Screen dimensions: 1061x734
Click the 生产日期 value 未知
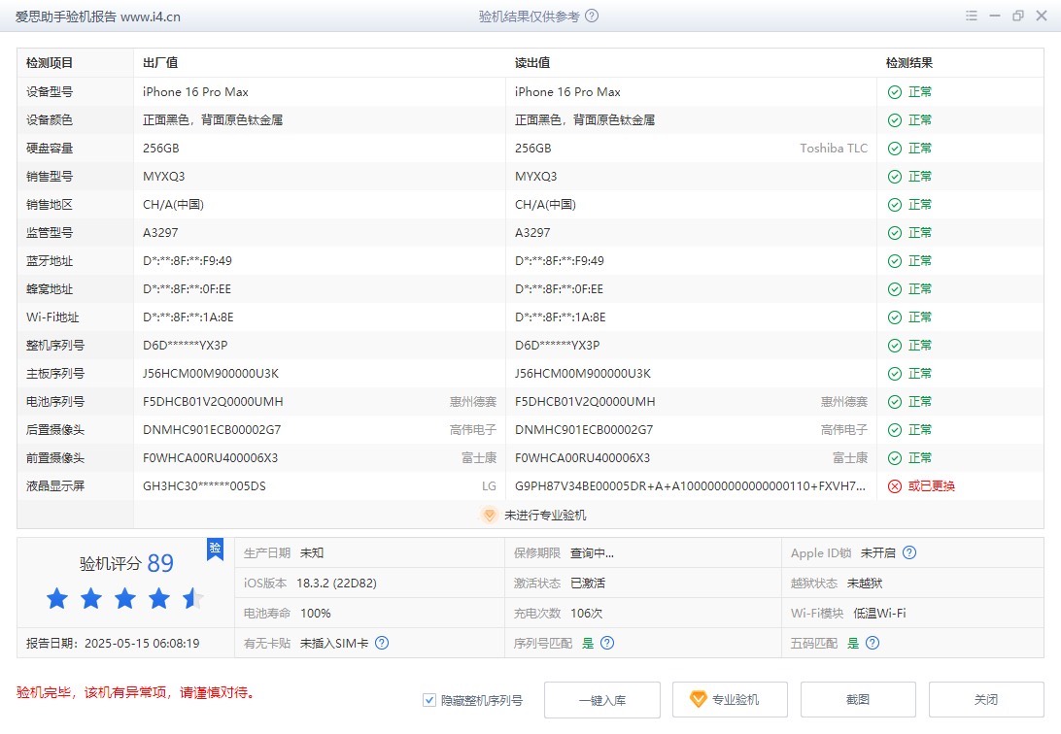[312, 553]
